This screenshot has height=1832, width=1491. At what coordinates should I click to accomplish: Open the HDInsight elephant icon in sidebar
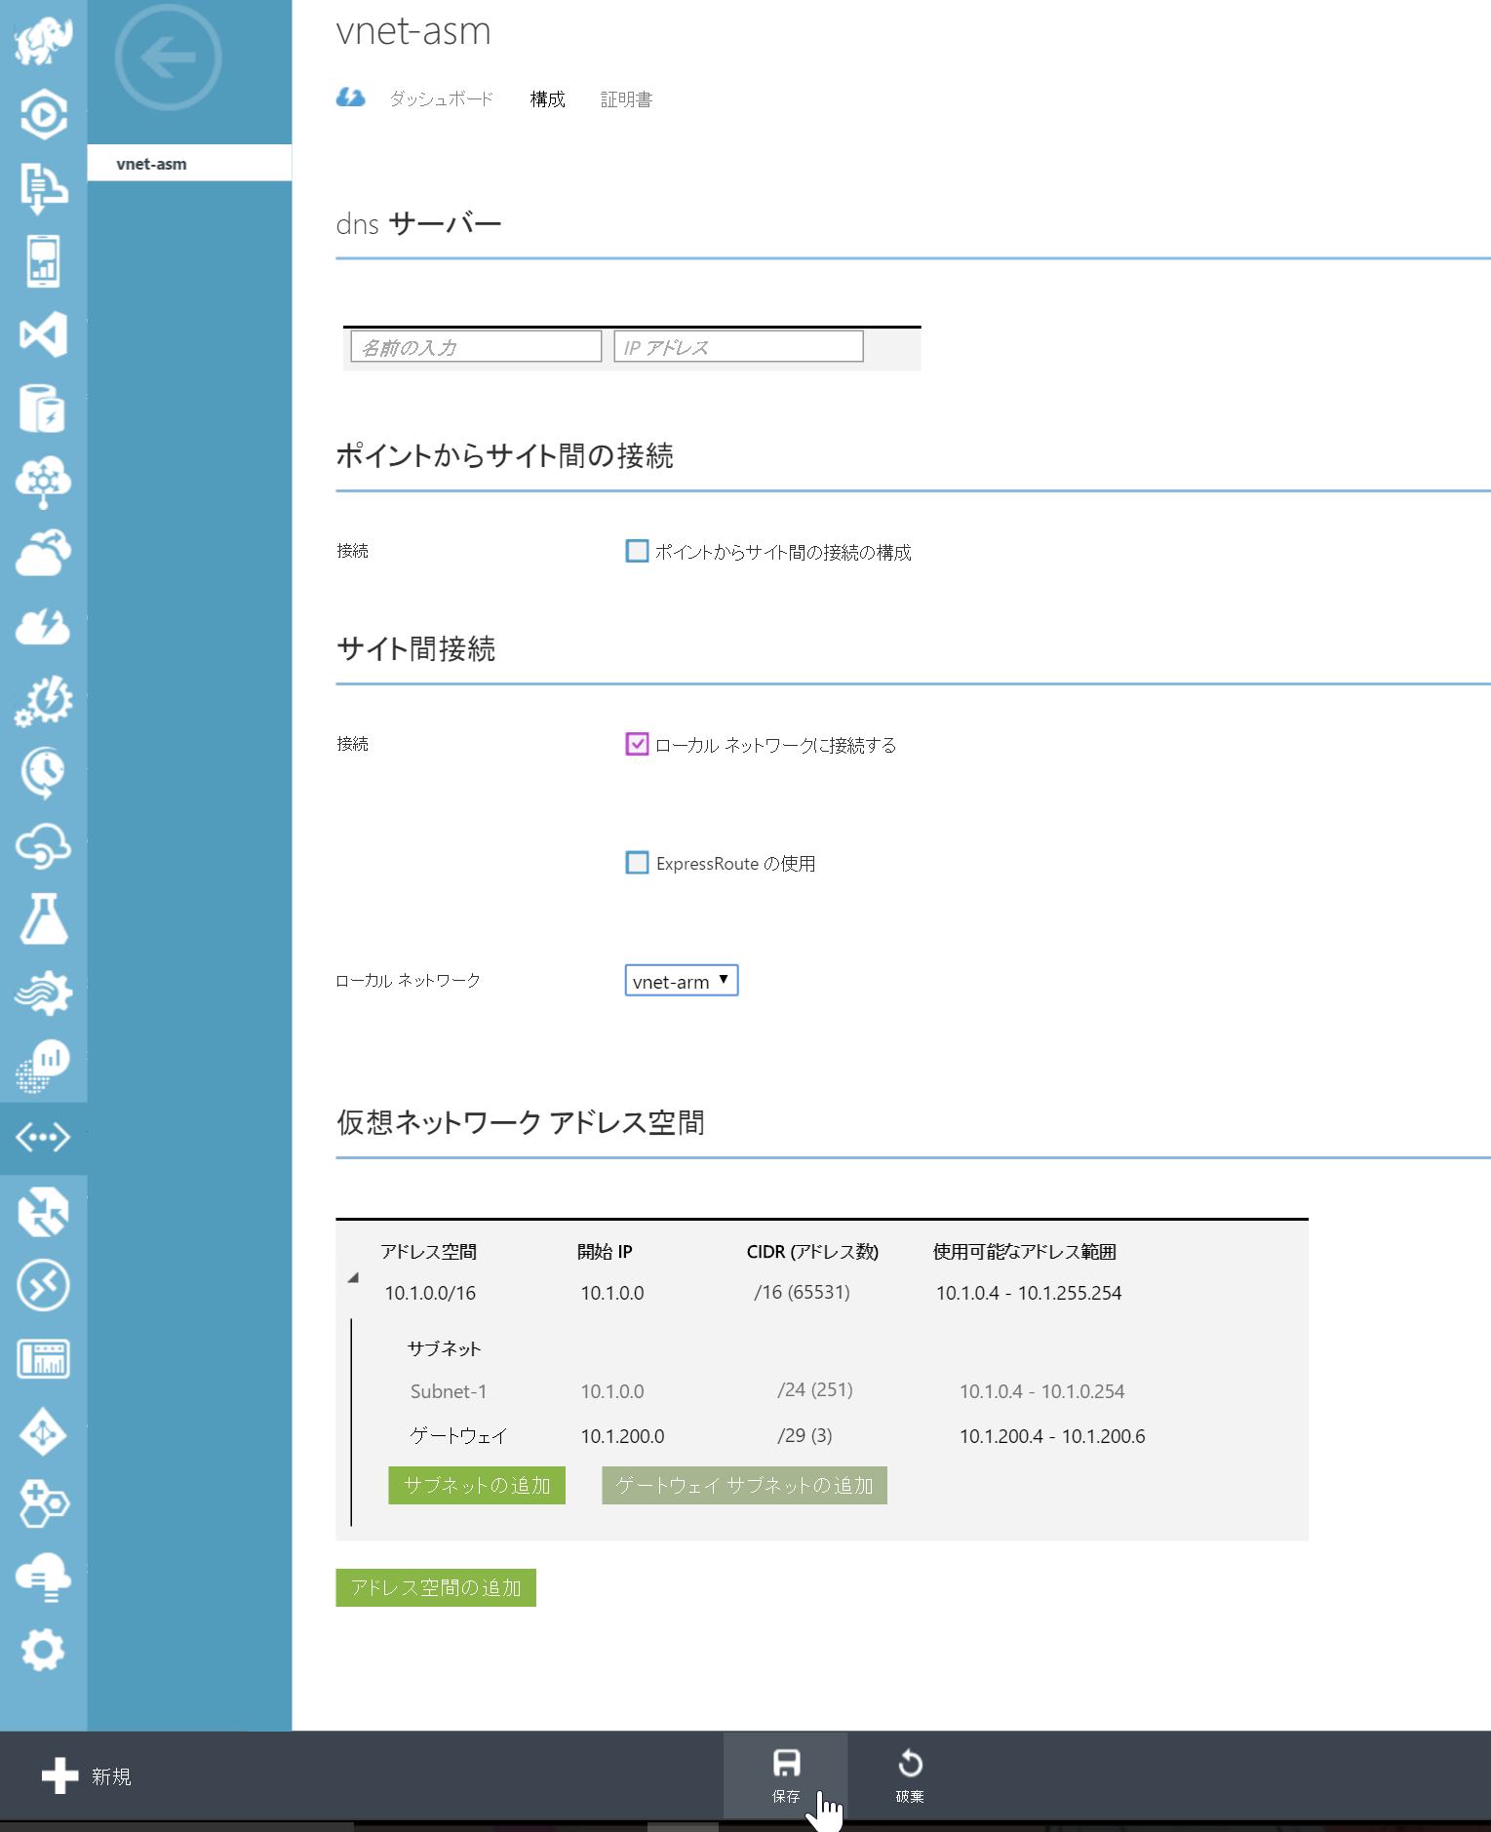[x=43, y=42]
